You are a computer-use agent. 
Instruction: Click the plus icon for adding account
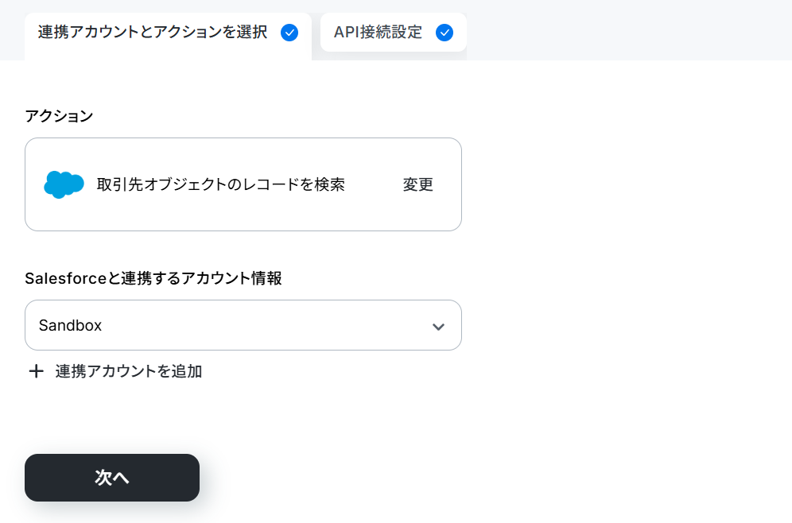pos(36,371)
